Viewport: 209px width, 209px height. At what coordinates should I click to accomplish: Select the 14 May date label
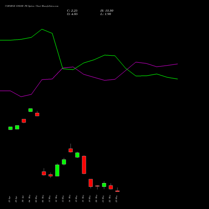pos(70,199)
